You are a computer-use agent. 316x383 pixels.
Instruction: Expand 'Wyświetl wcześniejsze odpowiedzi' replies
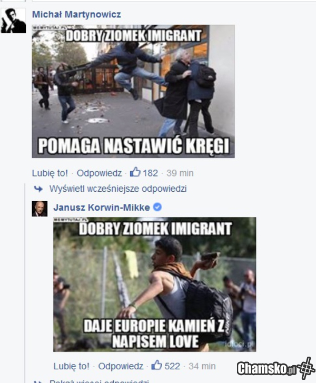[118, 189]
